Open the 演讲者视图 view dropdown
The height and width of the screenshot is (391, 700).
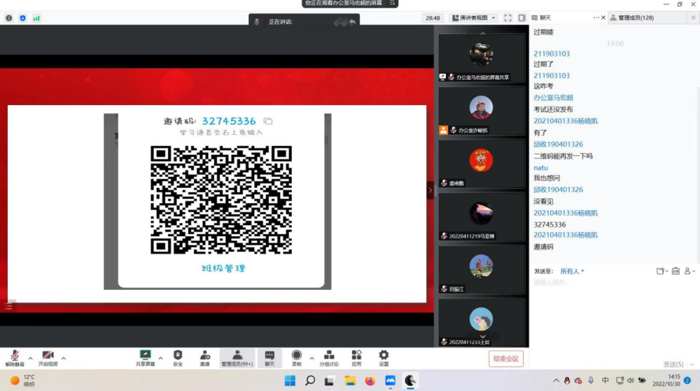[x=474, y=18]
